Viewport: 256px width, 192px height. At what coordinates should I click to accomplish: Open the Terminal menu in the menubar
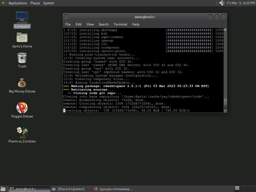tap(120, 24)
